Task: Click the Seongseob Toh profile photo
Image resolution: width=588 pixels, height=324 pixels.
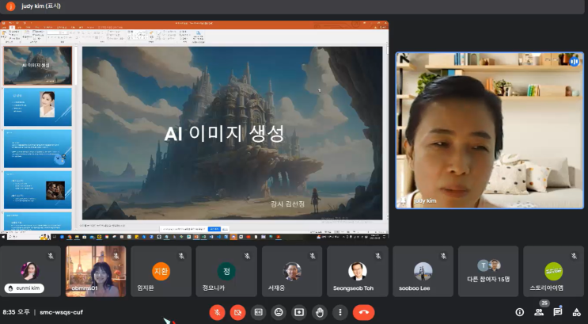Action: [358, 271]
